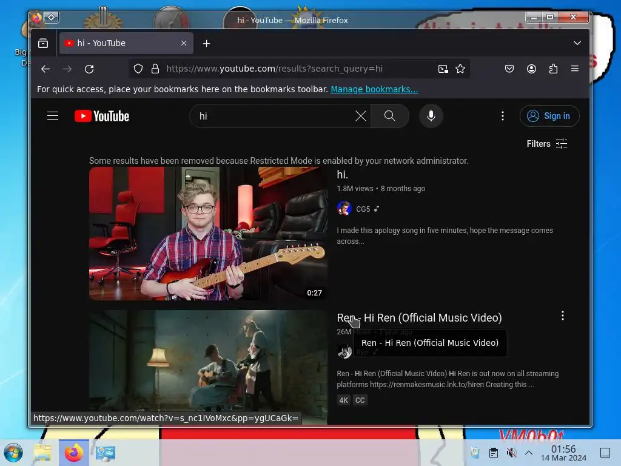Show desktop via taskbar corner button
This screenshot has width=621, height=466.
click(605, 453)
